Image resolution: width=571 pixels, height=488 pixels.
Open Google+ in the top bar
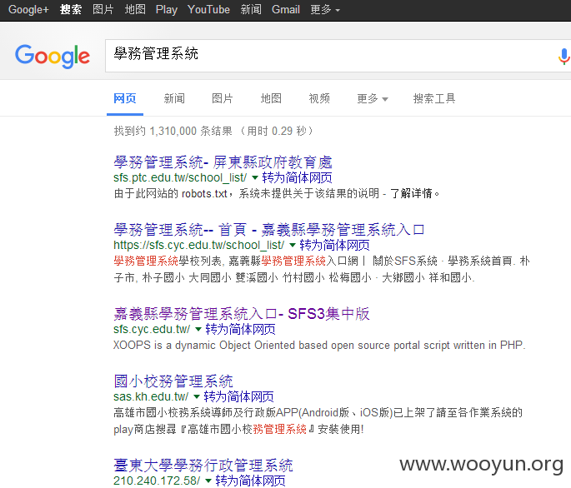[28, 9]
